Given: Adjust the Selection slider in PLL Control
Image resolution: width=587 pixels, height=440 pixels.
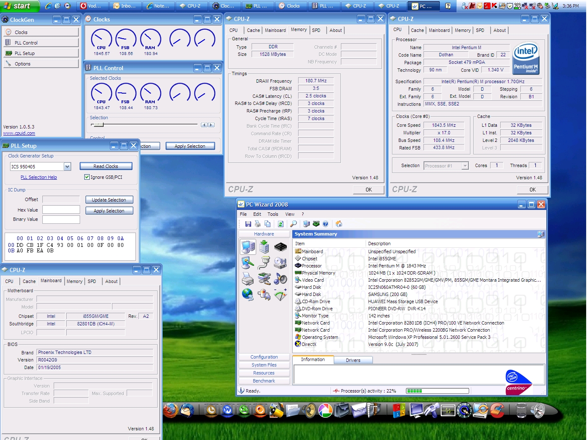Looking at the screenshot, I should point(99,125).
